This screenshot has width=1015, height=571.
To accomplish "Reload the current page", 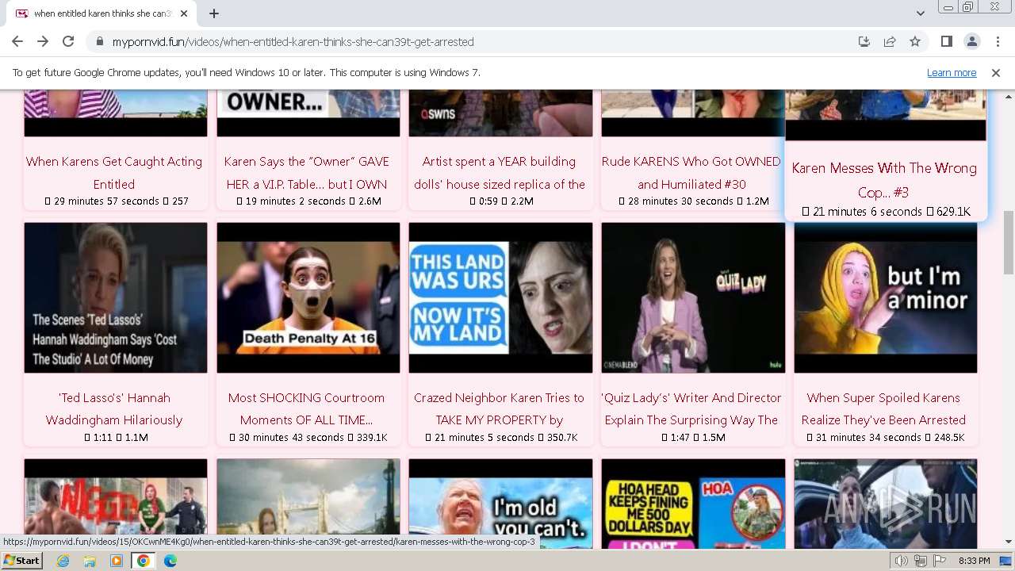I will (x=68, y=41).
